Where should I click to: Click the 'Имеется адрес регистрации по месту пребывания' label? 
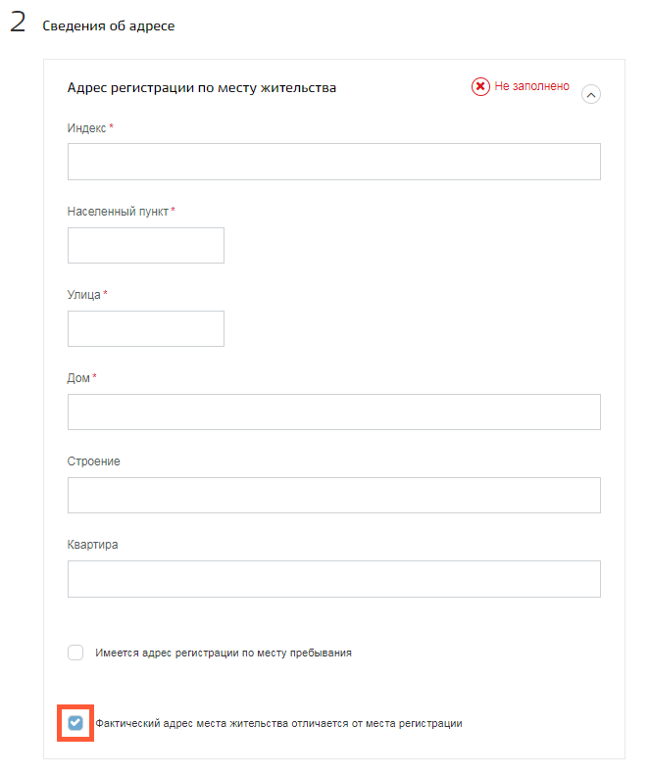(224, 653)
